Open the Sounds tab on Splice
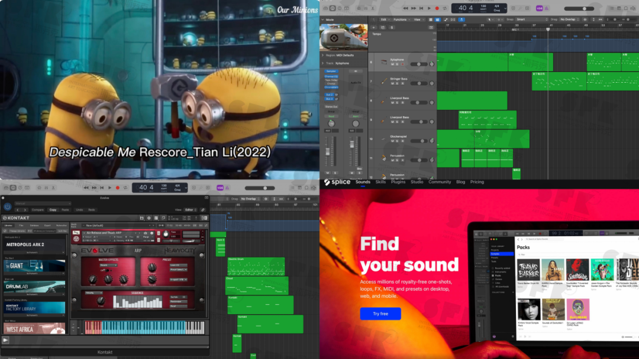This screenshot has height=359, width=639. (363, 182)
